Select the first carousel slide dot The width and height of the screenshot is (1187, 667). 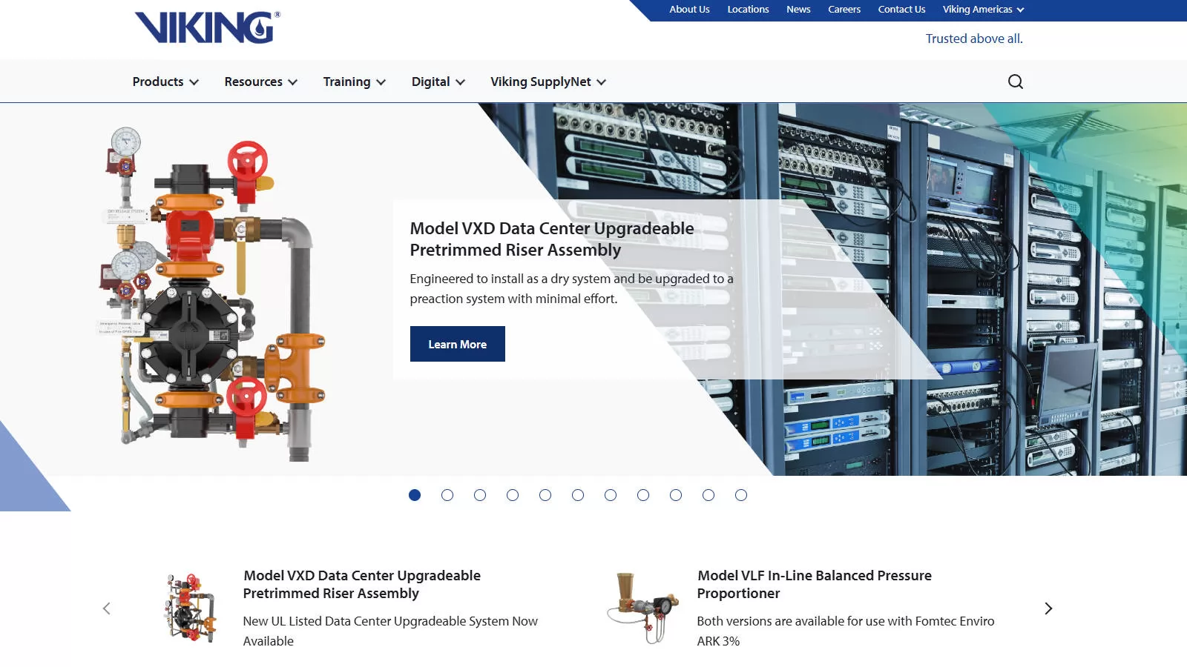click(415, 495)
